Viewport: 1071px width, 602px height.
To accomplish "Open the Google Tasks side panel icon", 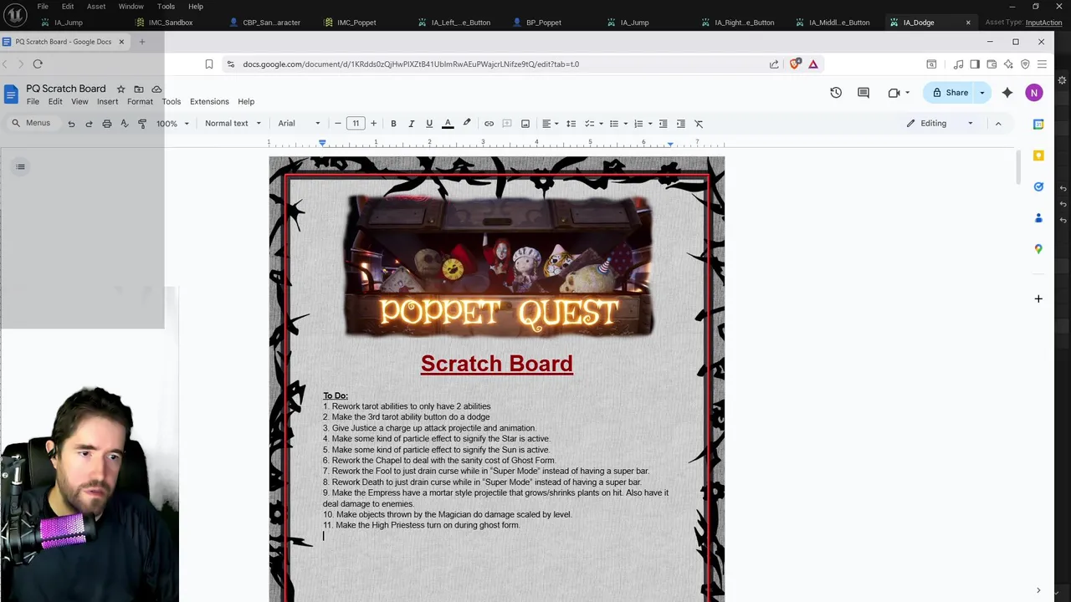I will pyautogui.click(x=1038, y=186).
